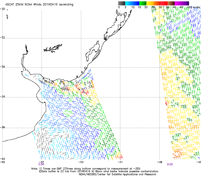Click the red wind barbs near longitude -48
This screenshot has height=176, width=201.
pyautogui.click(x=166, y=103)
